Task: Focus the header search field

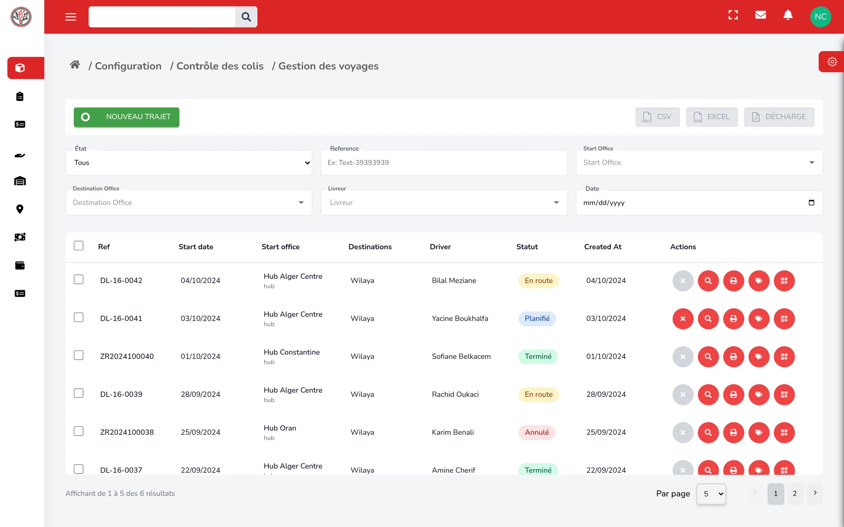Action: [162, 17]
